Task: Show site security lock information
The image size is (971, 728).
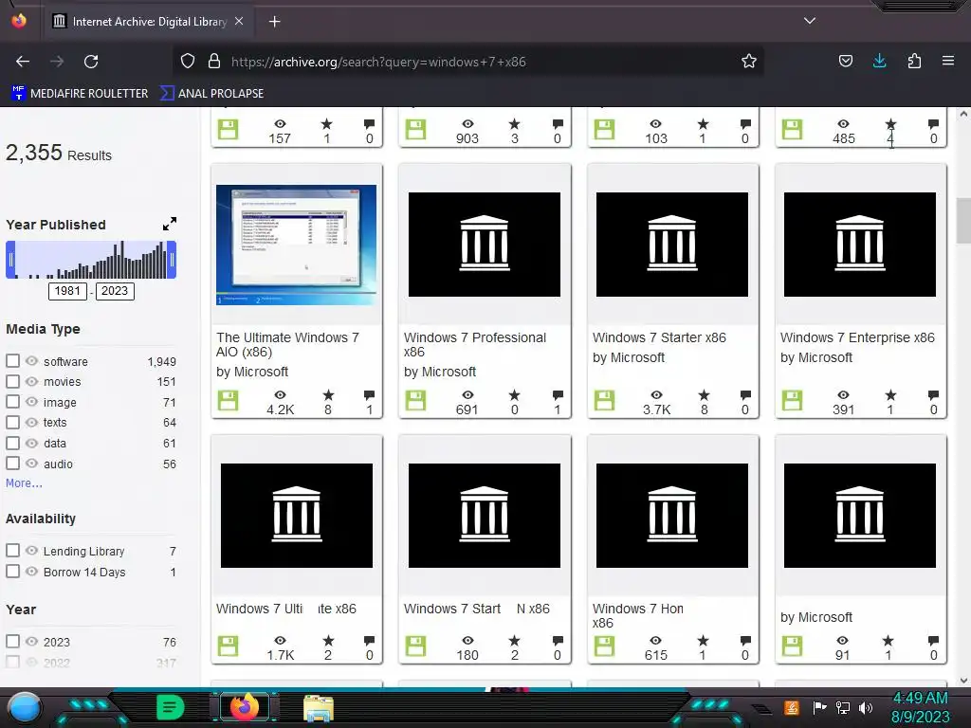Action: [214, 62]
